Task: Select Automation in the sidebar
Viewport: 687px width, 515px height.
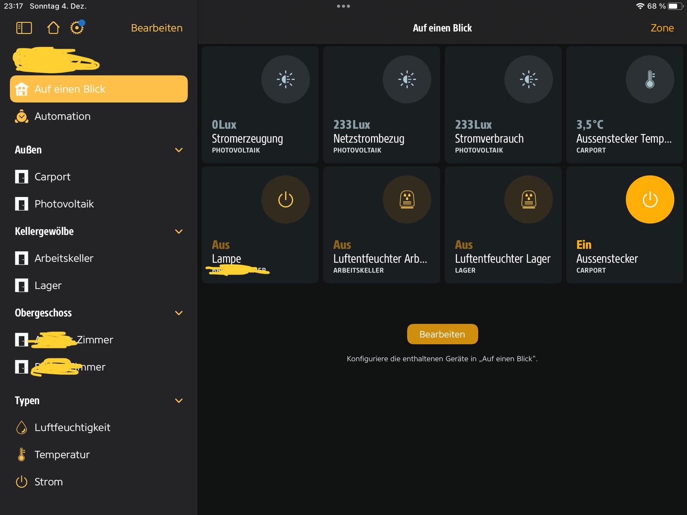Action: click(63, 116)
